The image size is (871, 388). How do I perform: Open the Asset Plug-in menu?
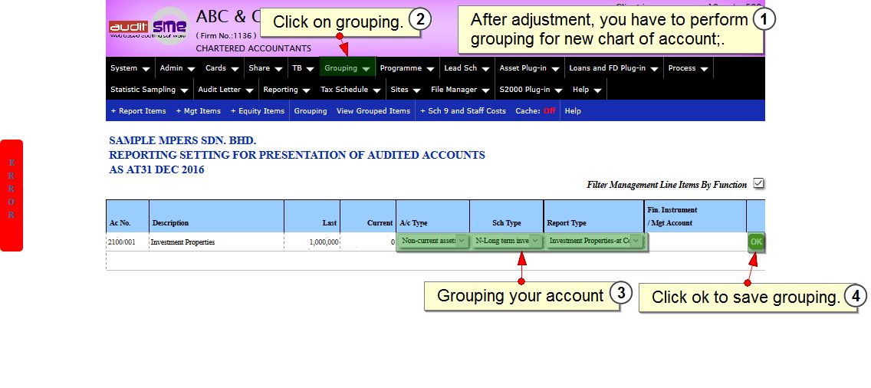(x=529, y=68)
